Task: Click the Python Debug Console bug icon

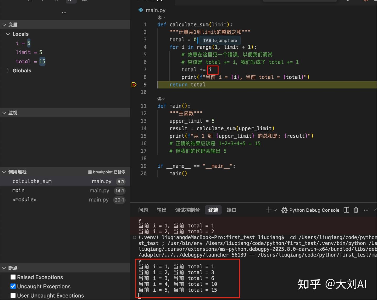Action: (x=284, y=210)
